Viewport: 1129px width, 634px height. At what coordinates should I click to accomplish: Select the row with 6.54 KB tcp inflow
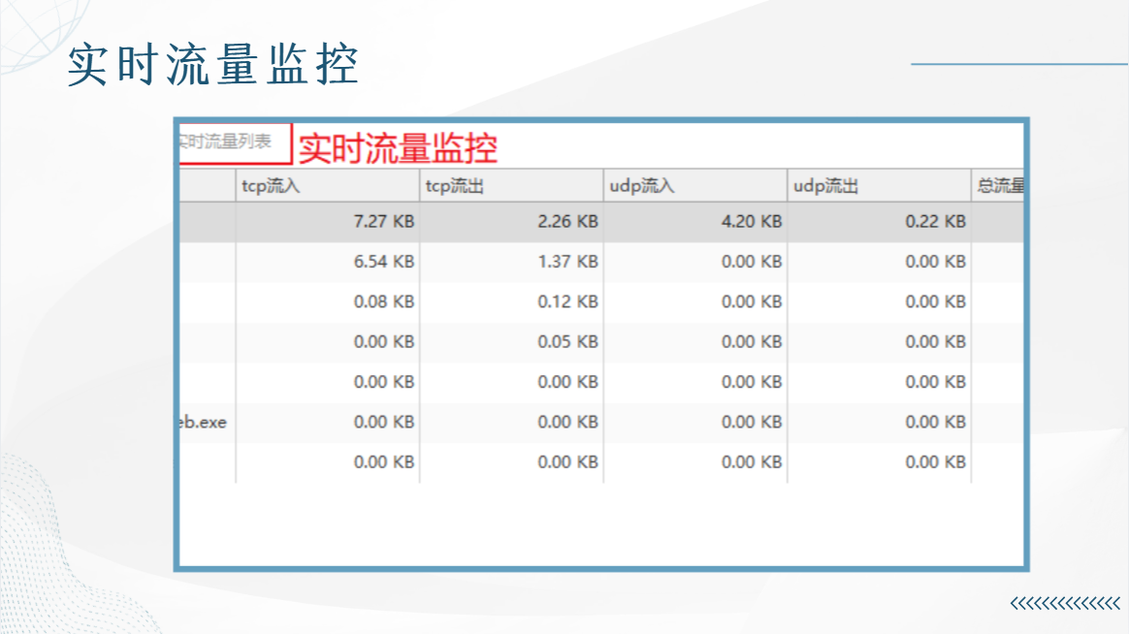[601, 262]
